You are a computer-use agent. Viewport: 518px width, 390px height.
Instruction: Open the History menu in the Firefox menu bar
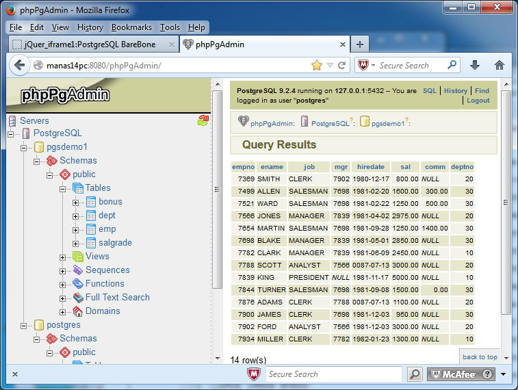[90, 27]
